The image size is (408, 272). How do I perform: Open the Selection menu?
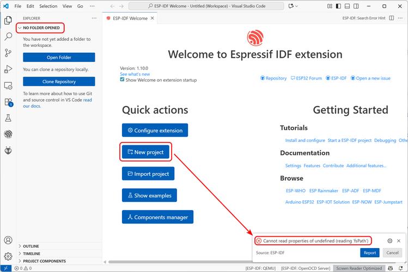pos(48,6)
